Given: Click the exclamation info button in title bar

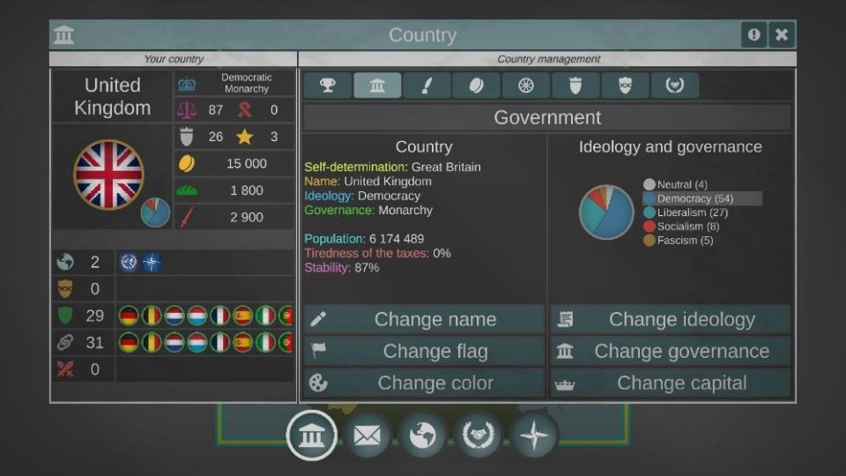Looking at the screenshot, I should click(x=753, y=35).
